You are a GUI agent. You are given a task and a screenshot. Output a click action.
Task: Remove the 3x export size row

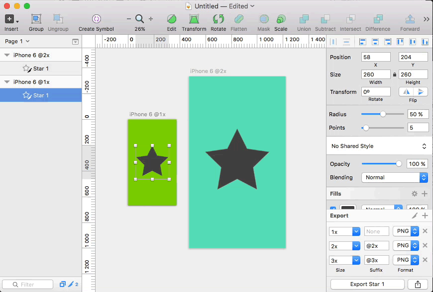tap(425, 260)
